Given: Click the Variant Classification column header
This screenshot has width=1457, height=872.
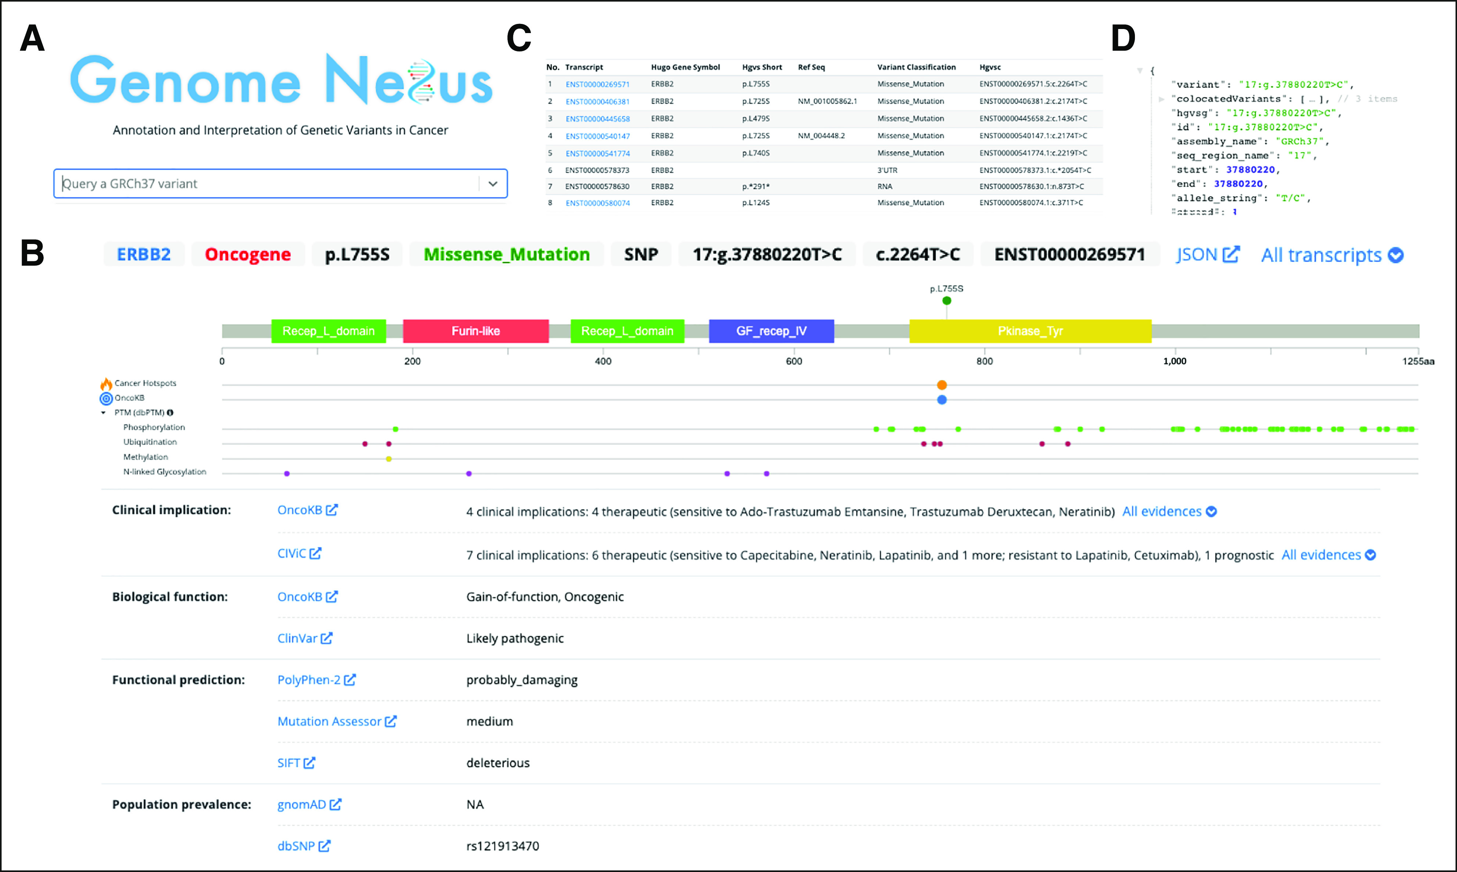Looking at the screenshot, I should point(916,67).
